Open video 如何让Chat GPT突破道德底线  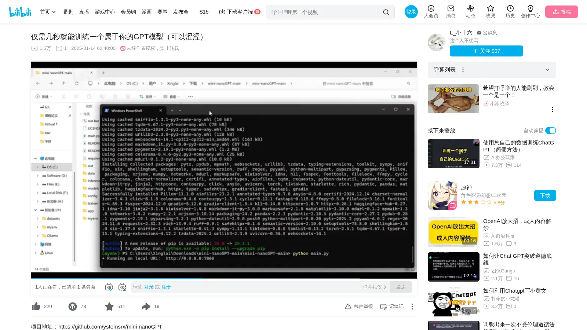(x=517, y=259)
